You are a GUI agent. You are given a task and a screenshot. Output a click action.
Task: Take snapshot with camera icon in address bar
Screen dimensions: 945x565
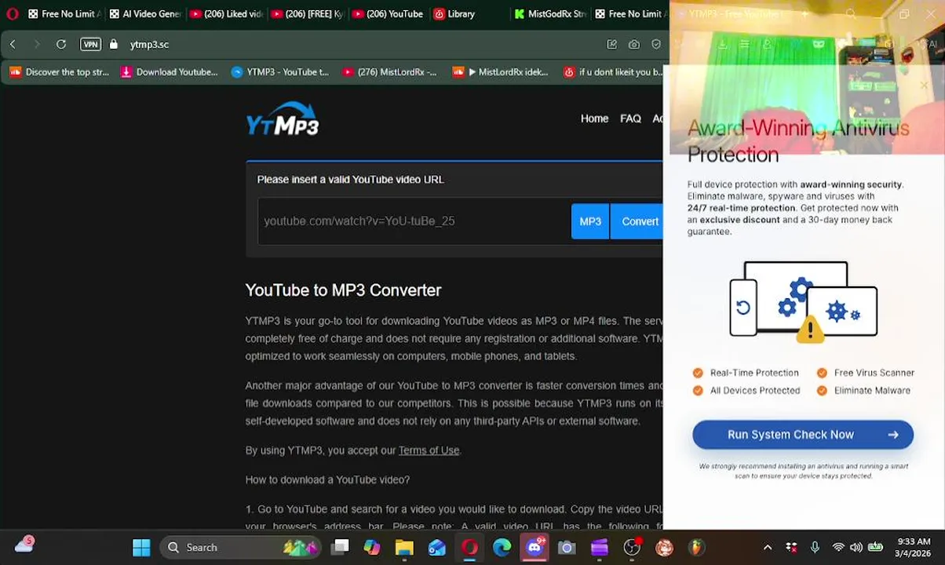tap(633, 45)
